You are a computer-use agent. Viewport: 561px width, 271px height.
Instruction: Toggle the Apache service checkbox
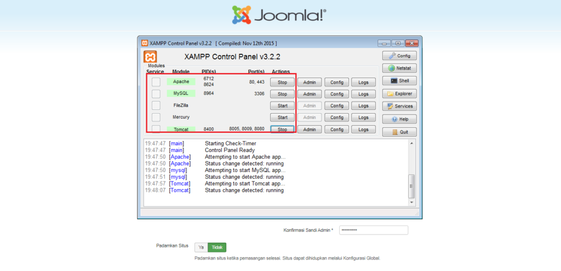[156, 82]
